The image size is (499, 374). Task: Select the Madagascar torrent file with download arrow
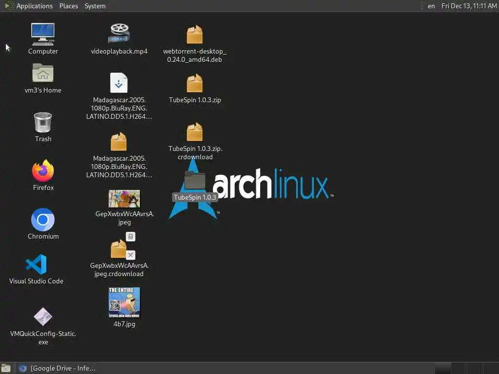119,83
